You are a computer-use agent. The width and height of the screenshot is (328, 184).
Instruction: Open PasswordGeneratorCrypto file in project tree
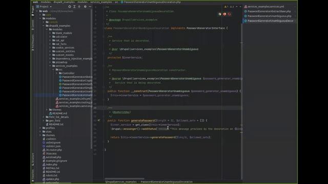point(75,81)
